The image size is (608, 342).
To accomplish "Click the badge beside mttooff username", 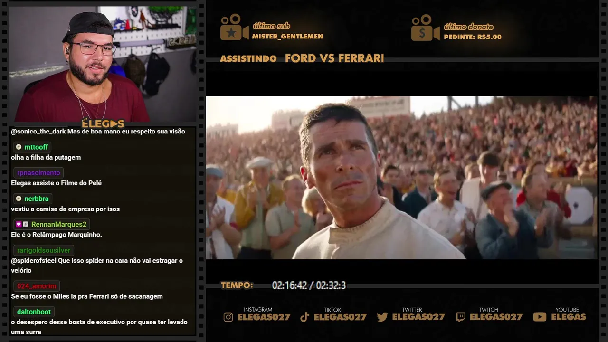I will click(x=19, y=147).
